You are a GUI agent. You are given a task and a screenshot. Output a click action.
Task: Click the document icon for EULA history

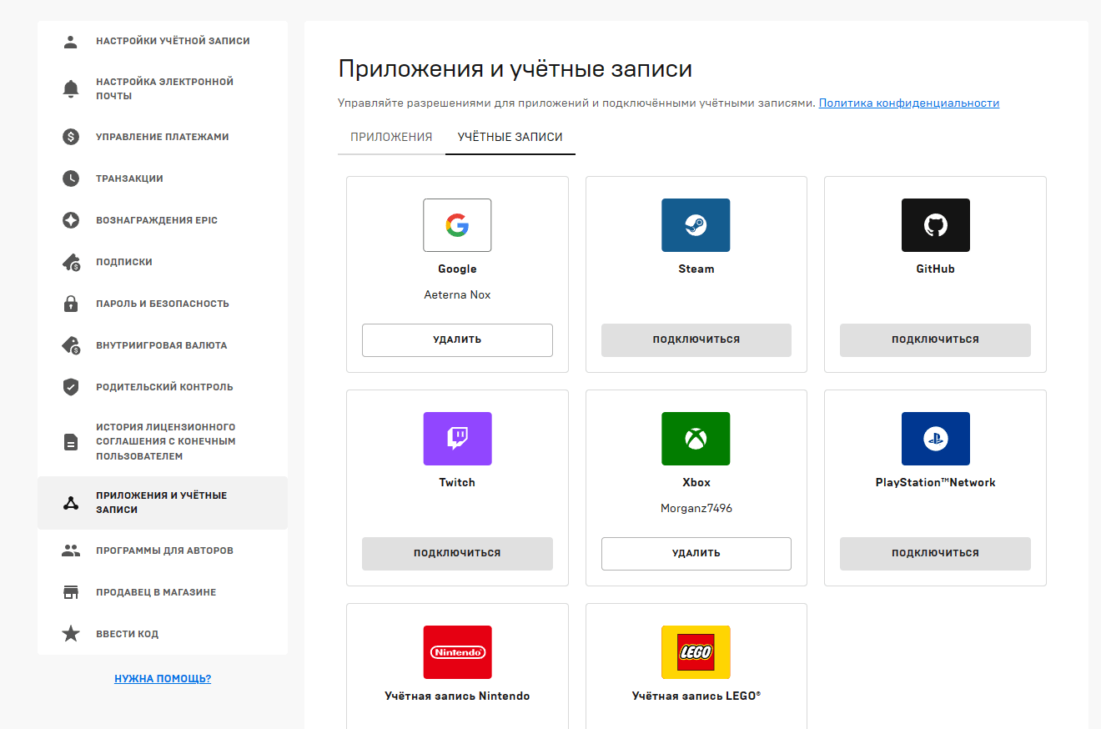[x=71, y=442]
